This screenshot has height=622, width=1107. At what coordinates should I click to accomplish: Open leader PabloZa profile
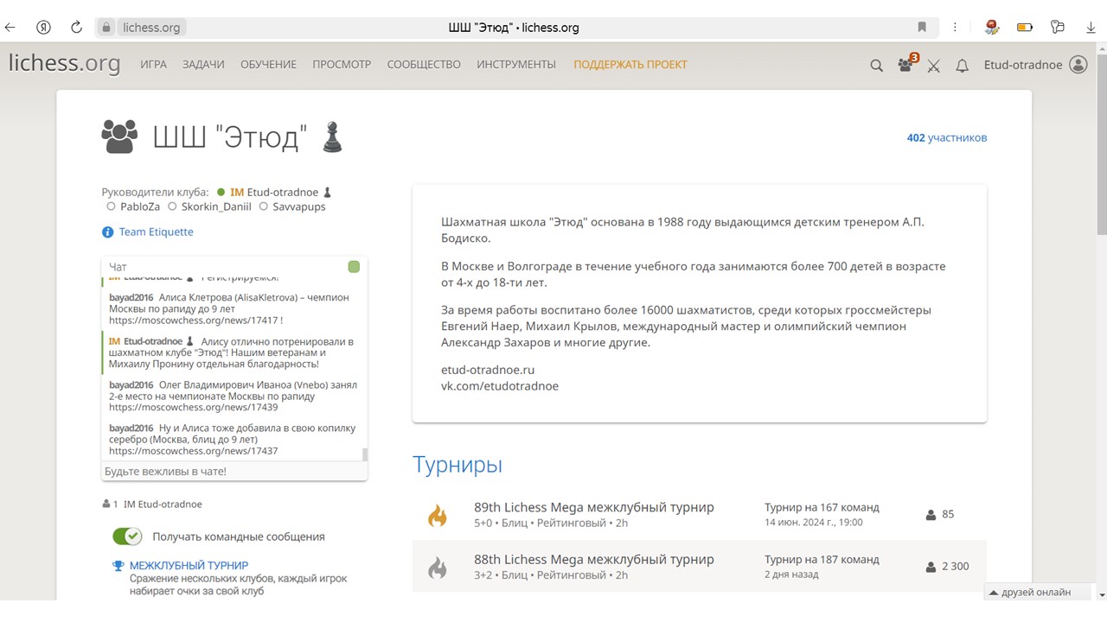[139, 207]
